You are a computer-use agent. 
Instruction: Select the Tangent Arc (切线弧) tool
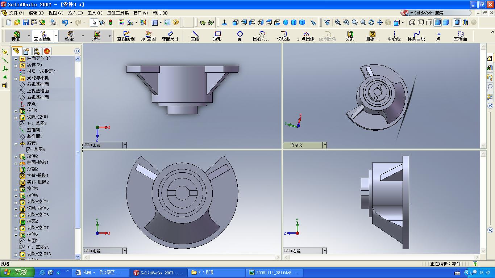[283, 36]
